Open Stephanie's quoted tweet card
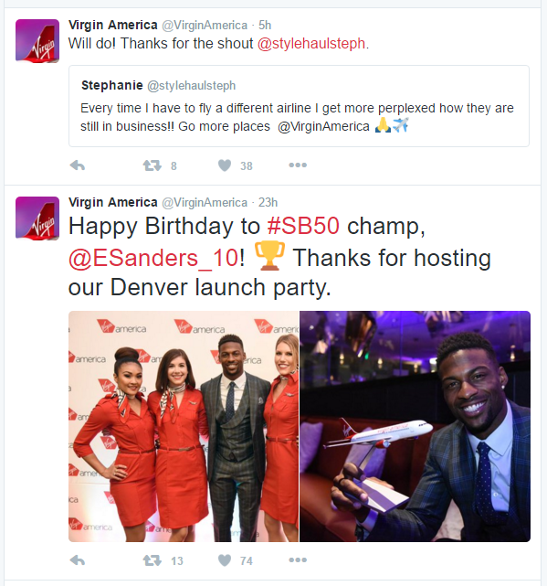This screenshot has height=586, width=547. point(300,106)
